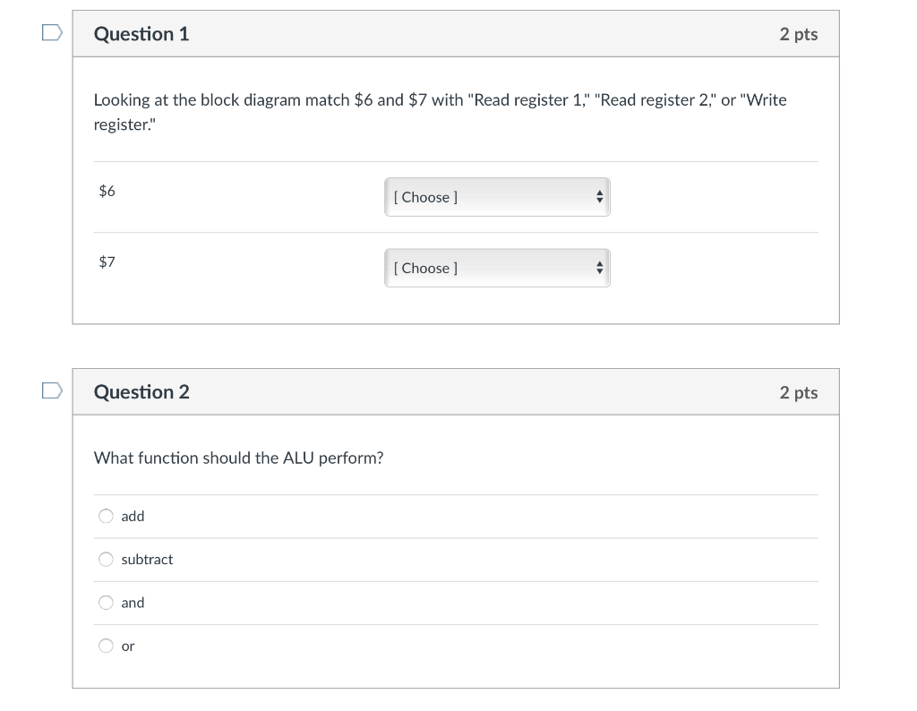Select the "and" radio button
Viewport: 917px width, 711px height.
106,602
